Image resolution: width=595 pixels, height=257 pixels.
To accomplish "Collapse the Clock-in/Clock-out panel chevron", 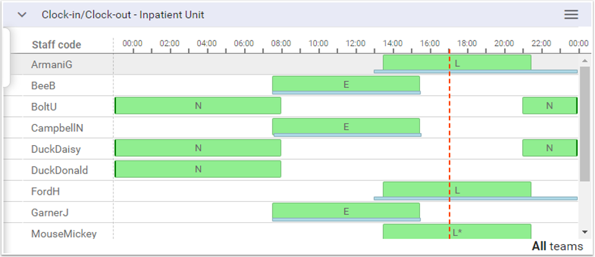I will 22,15.
